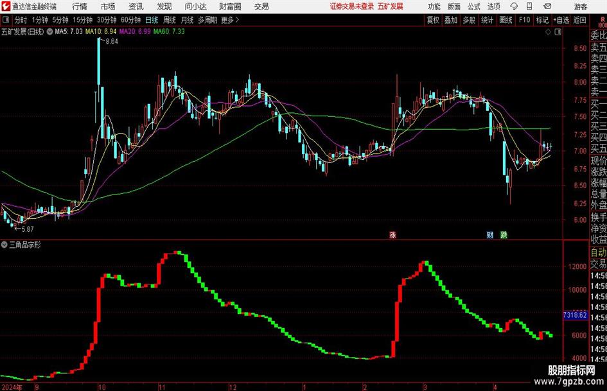Screen dimensions: 607x391
Task: Click the MA10: 6.94 indicator label
Action: (x=101, y=31)
